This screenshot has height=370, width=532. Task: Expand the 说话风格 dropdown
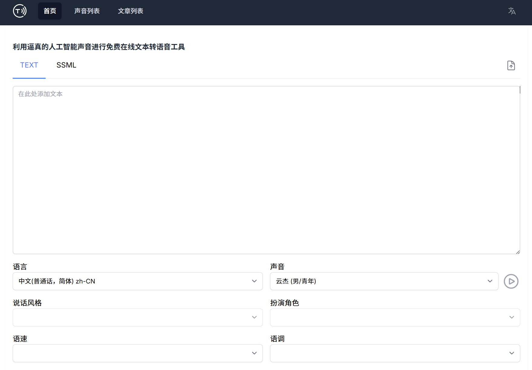137,317
